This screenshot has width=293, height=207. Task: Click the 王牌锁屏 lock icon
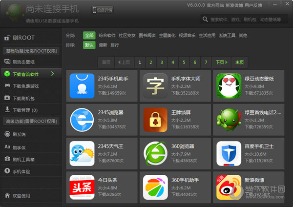155,120
